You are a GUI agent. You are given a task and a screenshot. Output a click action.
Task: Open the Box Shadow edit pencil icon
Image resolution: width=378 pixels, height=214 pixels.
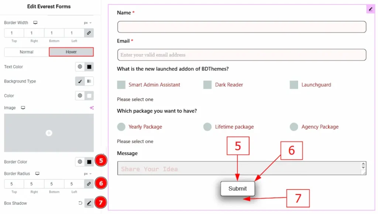(89, 203)
